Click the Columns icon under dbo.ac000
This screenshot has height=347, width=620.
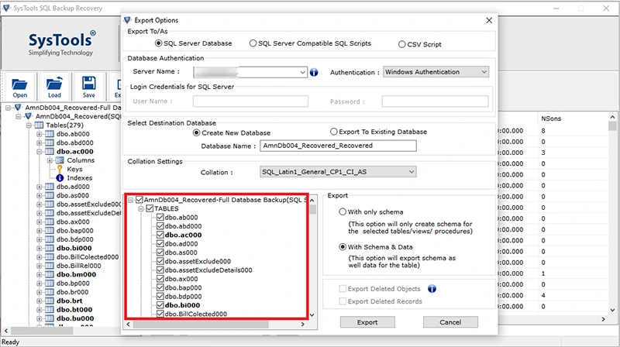(60, 160)
